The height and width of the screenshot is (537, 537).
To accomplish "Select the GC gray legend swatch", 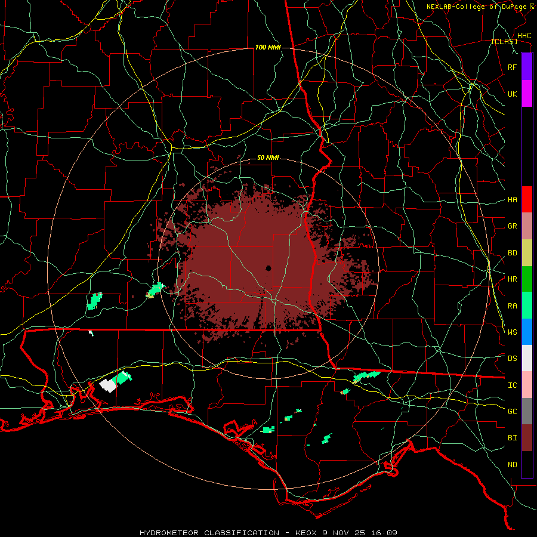I will coord(527,411).
